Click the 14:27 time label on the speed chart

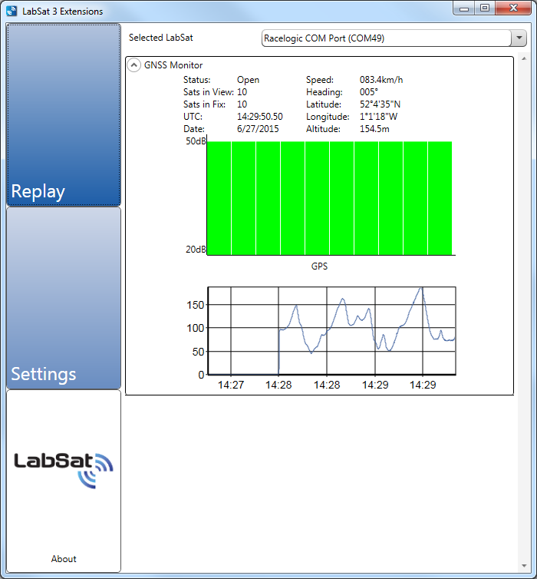[x=231, y=385]
